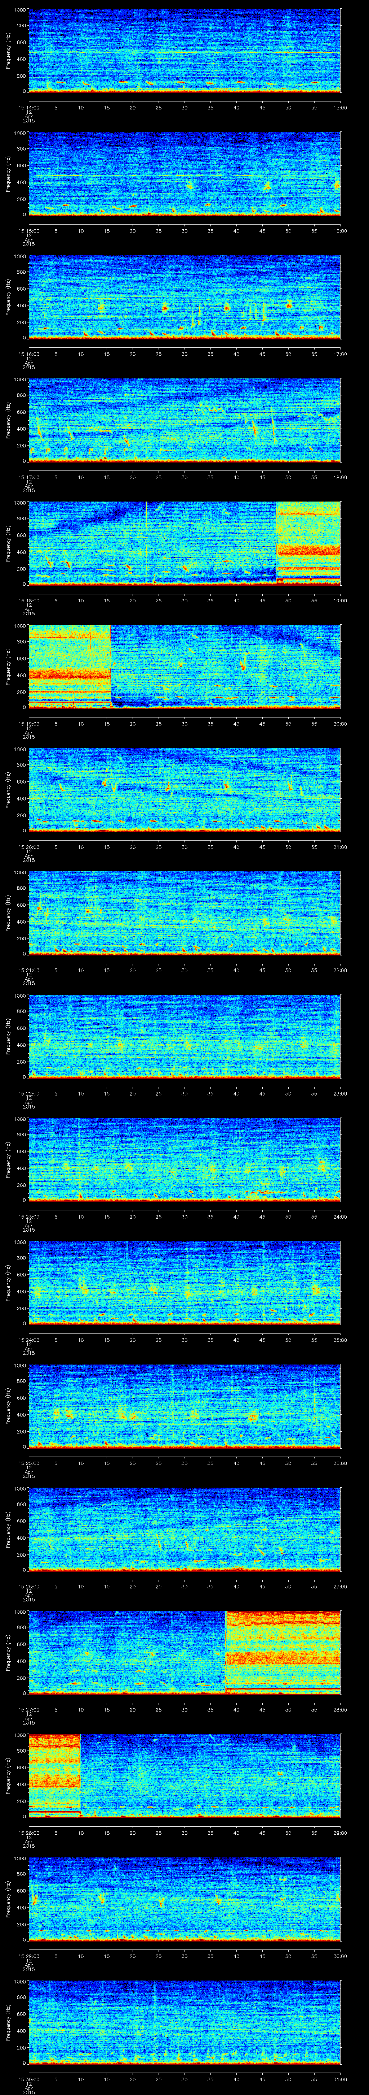This screenshot has width=369, height=2095.
Task: Click the '15:20:00' time axis label
Action: pos(28,847)
